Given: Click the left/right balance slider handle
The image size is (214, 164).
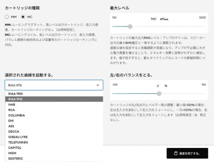Looking at the screenshot, I should click(x=159, y=94).
